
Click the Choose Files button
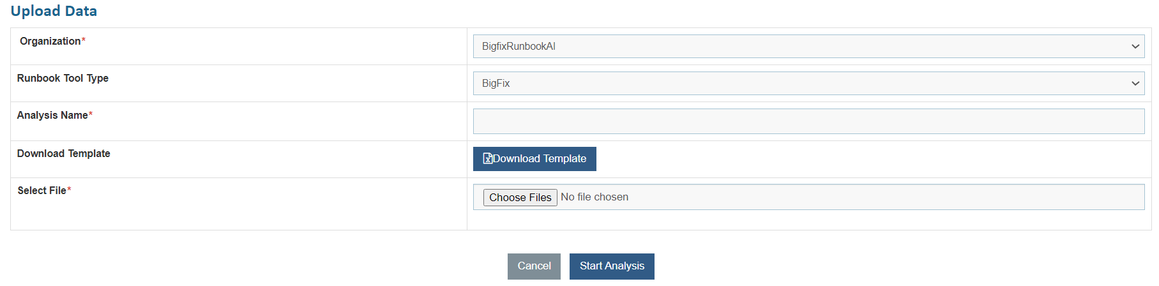[520, 198]
